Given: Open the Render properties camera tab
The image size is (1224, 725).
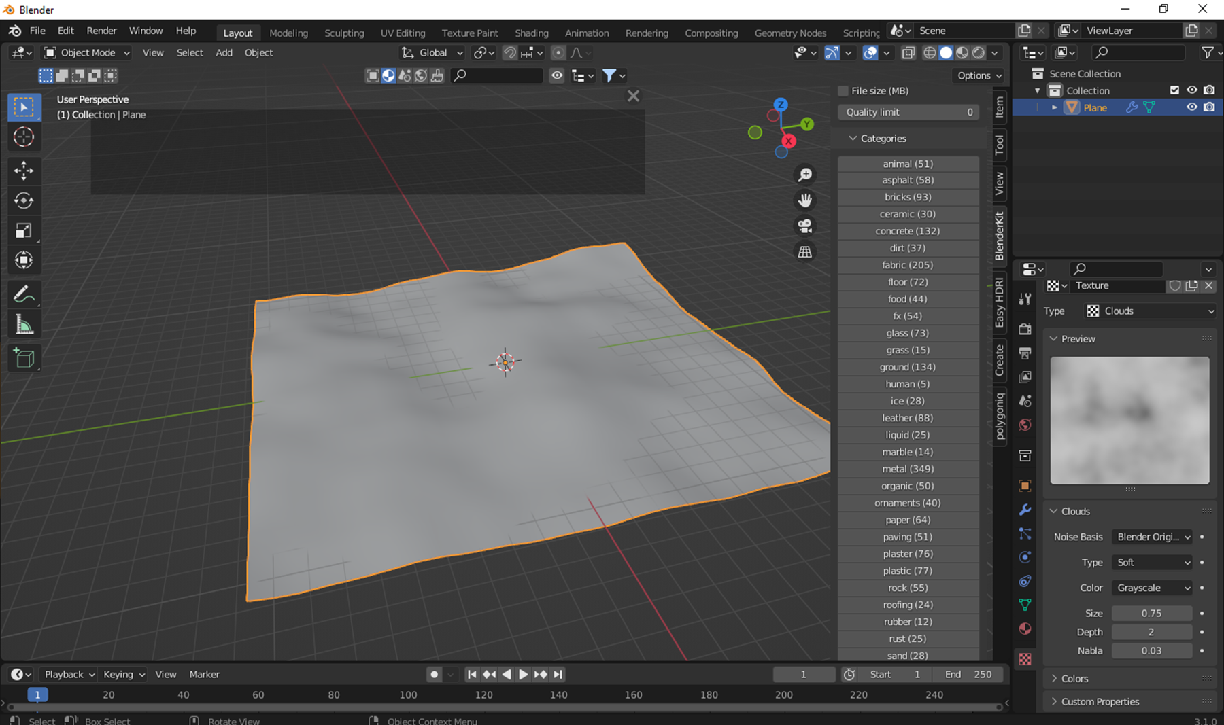Looking at the screenshot, I should click(1025, 329).
